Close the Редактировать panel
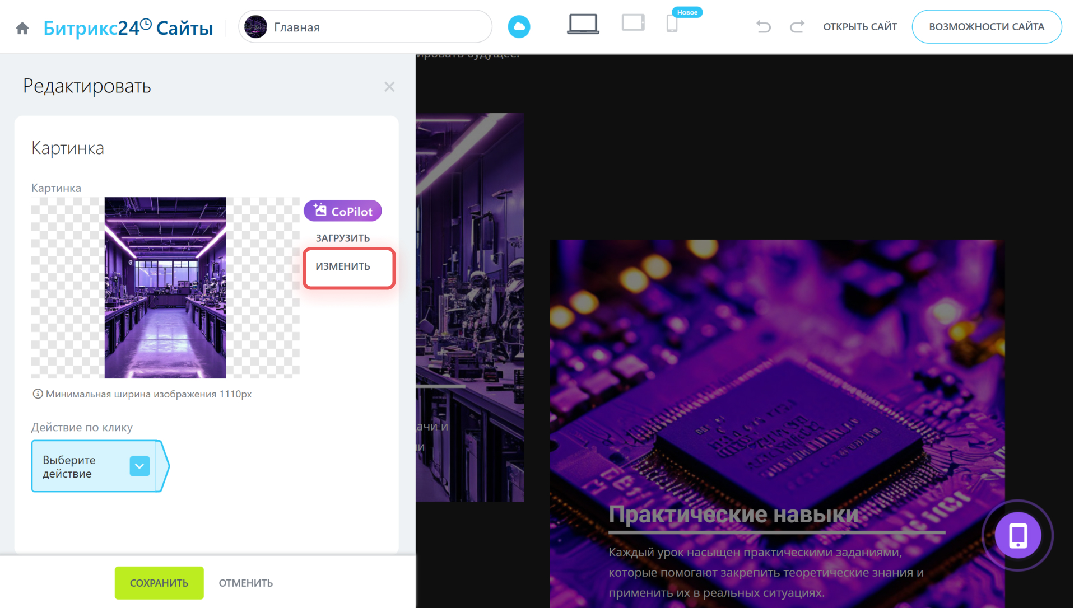The image size is (1079, 608). click(x=389, y=87)
